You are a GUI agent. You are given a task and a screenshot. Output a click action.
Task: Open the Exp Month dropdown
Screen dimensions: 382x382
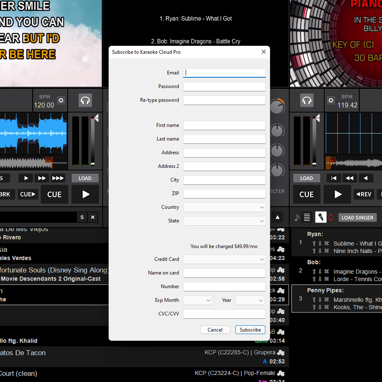click(197, 300)
